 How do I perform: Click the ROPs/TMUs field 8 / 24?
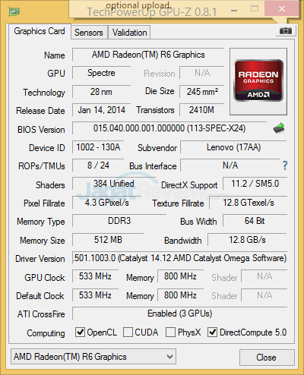pyautogui.click(x=98, y=165)
